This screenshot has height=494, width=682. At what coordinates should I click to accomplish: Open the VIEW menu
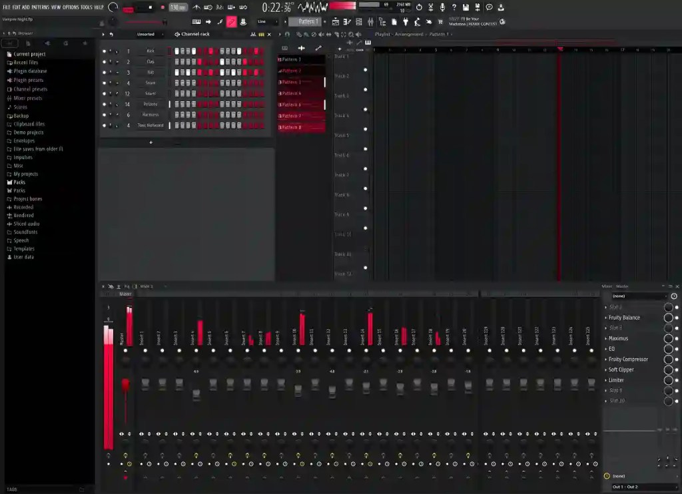[x=56, y=7]
